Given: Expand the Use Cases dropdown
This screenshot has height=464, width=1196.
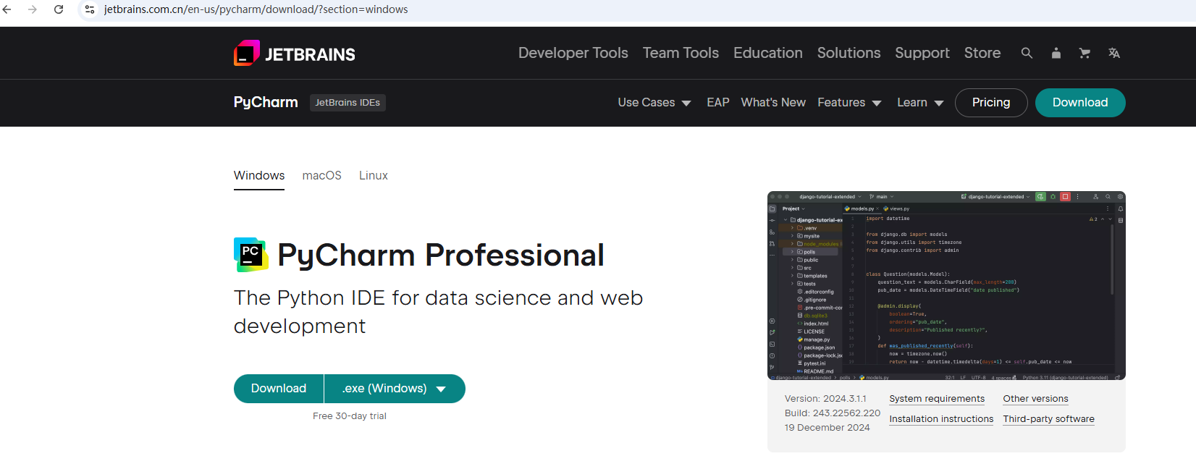Looking at the screenshot, I should click(x=654, y=103).
